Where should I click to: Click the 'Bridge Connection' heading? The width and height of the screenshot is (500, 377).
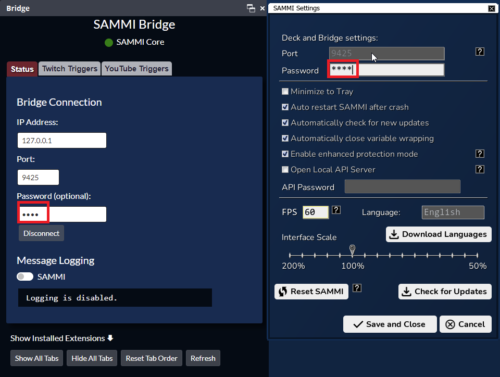coord(59,102)
